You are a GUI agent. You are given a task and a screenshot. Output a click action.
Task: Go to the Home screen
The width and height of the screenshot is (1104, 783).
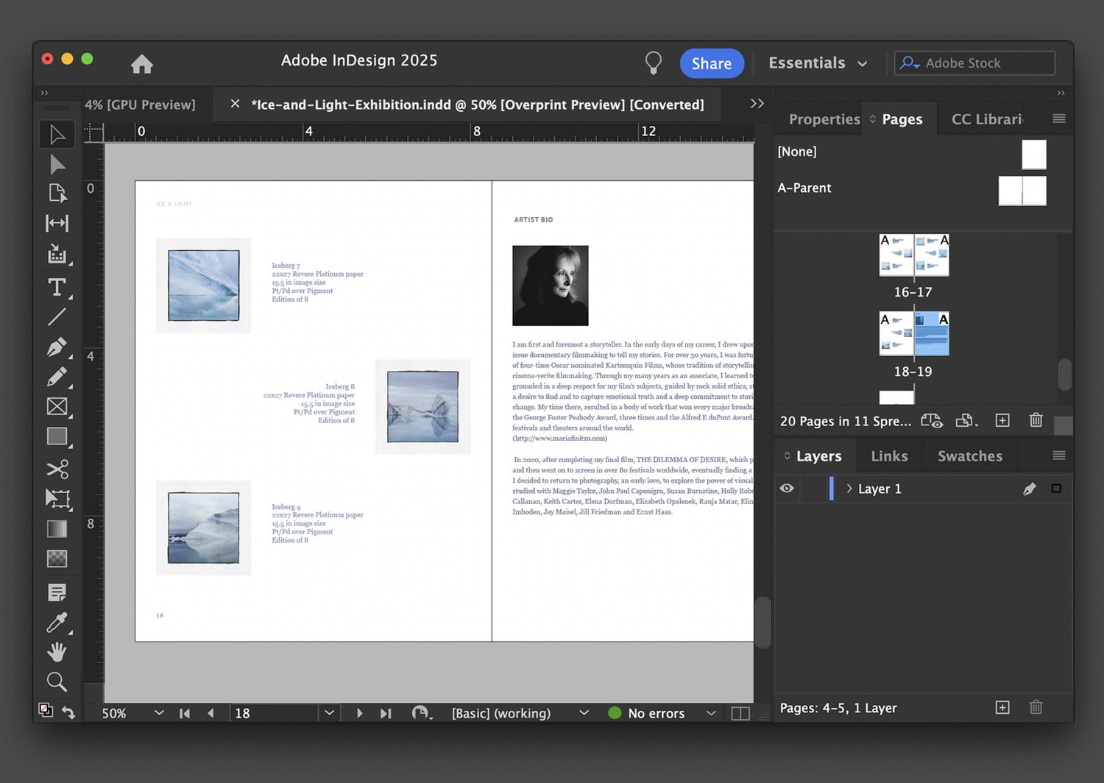(142, 64)
